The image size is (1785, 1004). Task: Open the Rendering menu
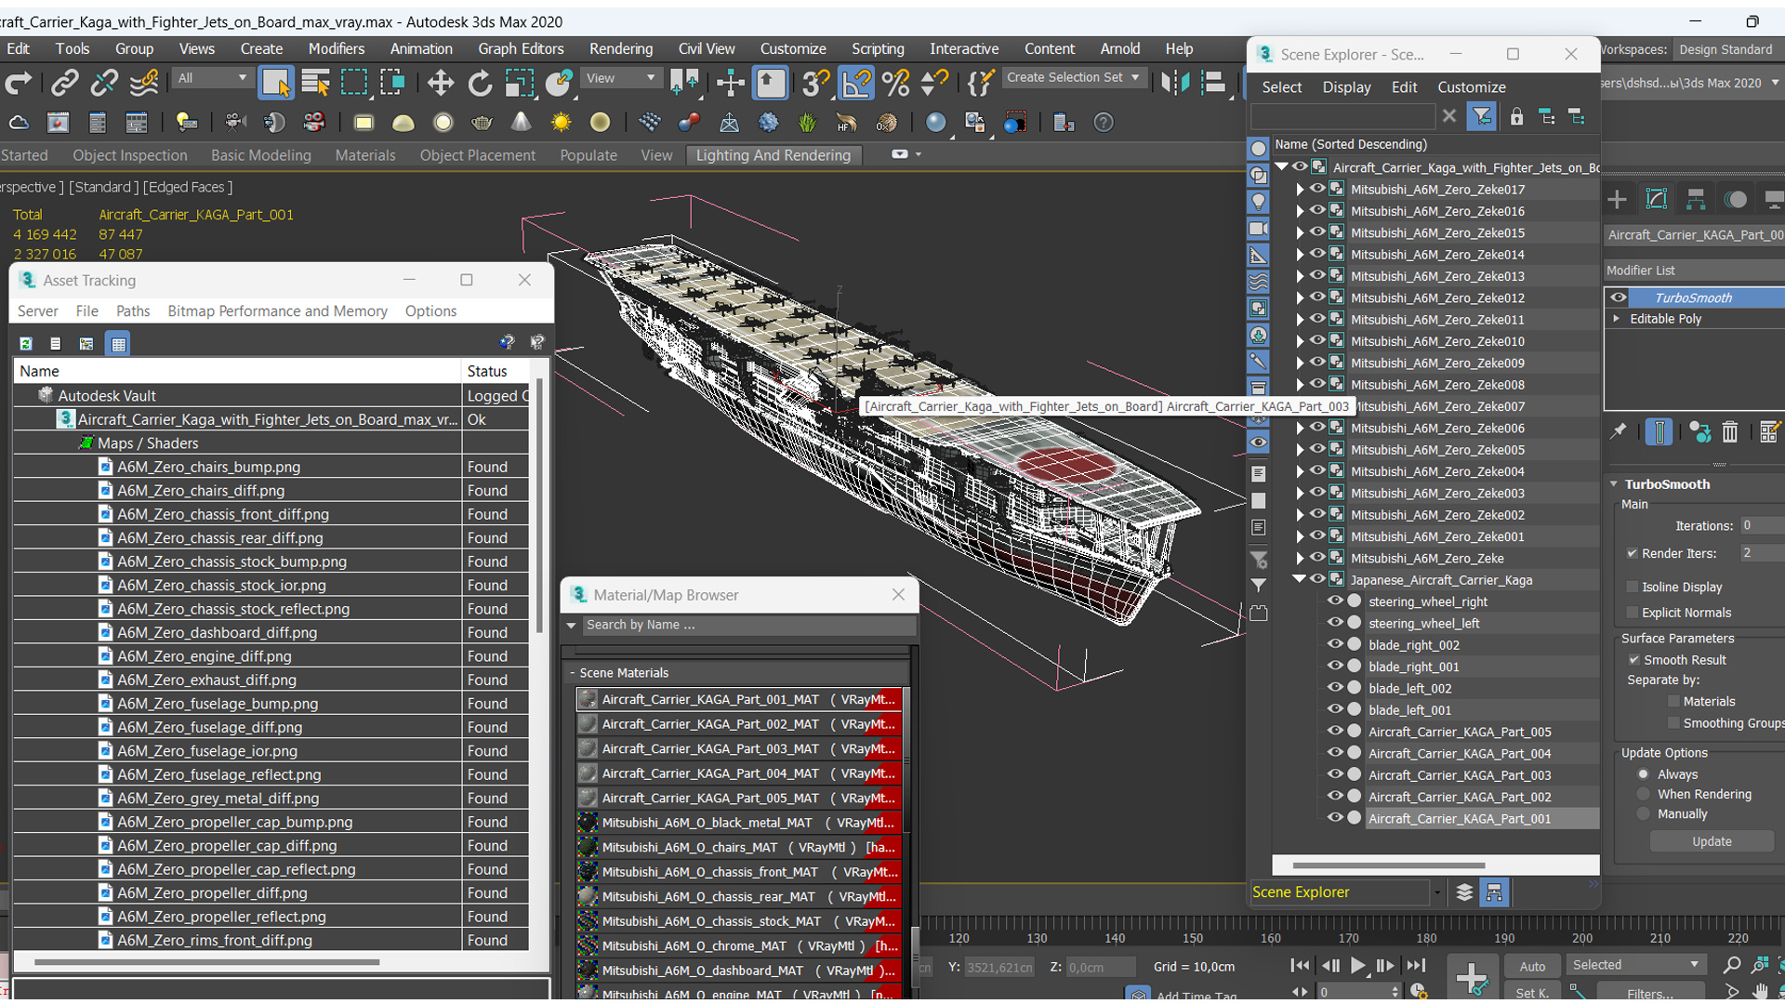pos(620,48)
